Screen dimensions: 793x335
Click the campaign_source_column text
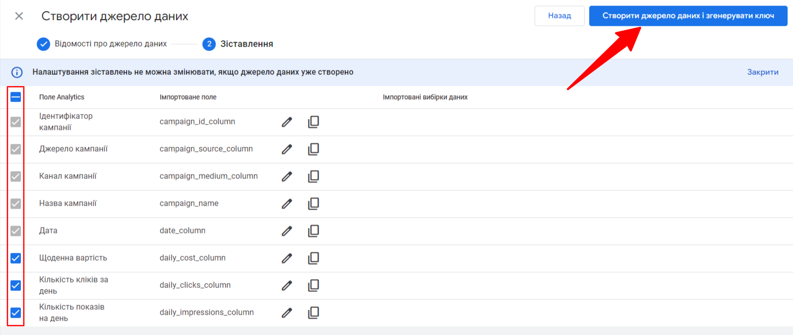tap(206, 149)
